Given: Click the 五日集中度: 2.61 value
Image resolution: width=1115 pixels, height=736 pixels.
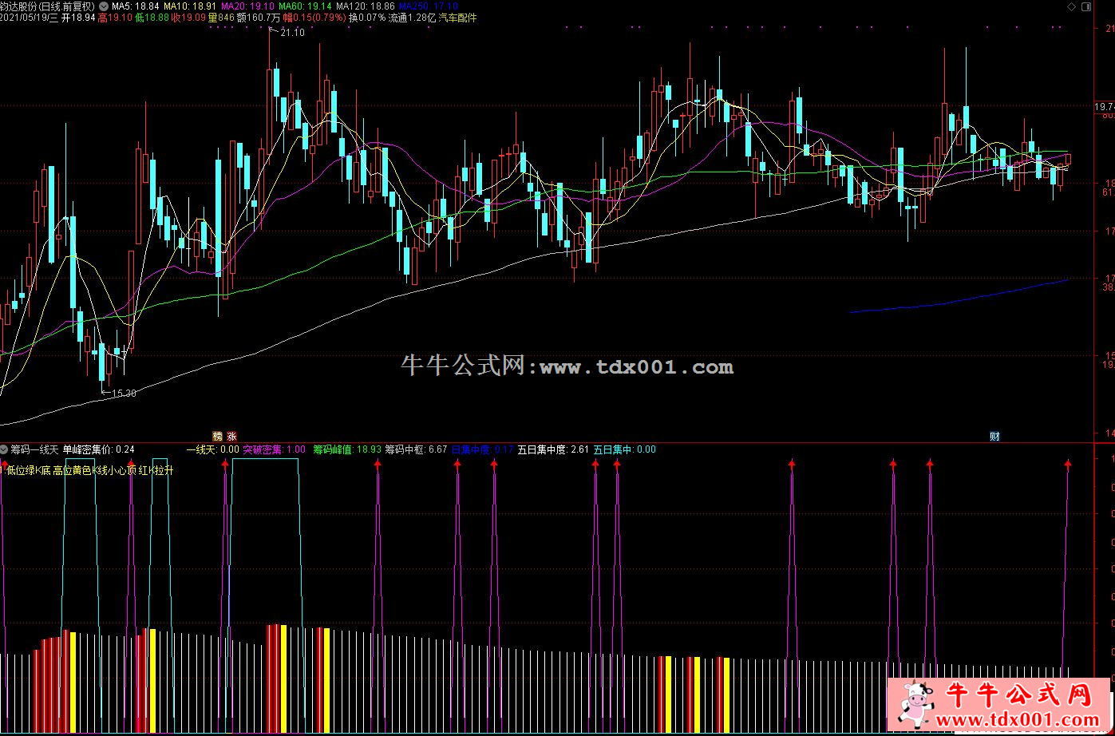Looking at the screenshot, I should [x=553, y=449].
